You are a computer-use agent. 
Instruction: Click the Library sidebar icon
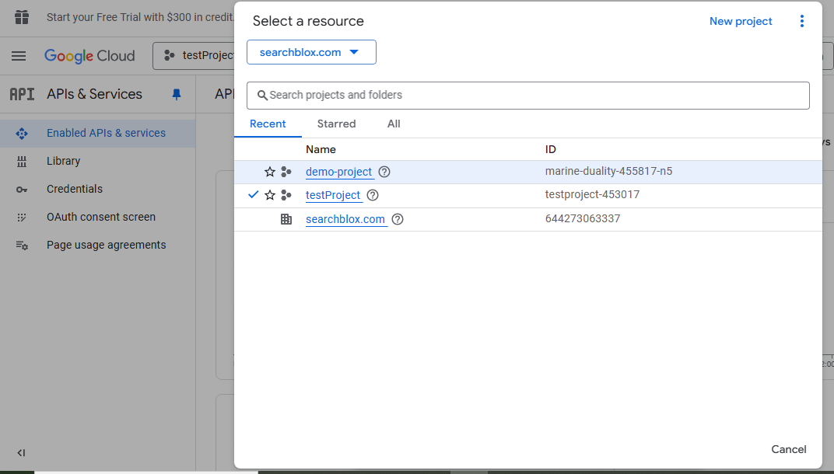(x=22, y=162)
